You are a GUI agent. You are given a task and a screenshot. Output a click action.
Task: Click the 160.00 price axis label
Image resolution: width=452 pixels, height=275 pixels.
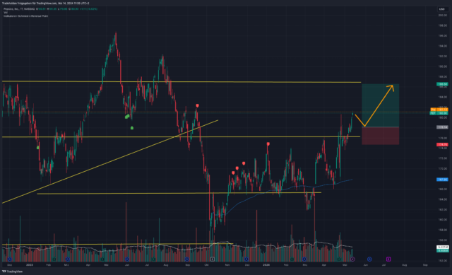442,220
